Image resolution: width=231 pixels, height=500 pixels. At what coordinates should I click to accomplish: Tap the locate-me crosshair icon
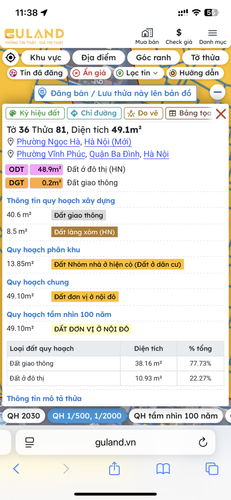[11, 58]
